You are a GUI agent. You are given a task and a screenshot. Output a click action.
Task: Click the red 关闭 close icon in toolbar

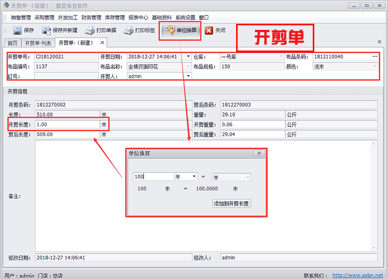209,30
